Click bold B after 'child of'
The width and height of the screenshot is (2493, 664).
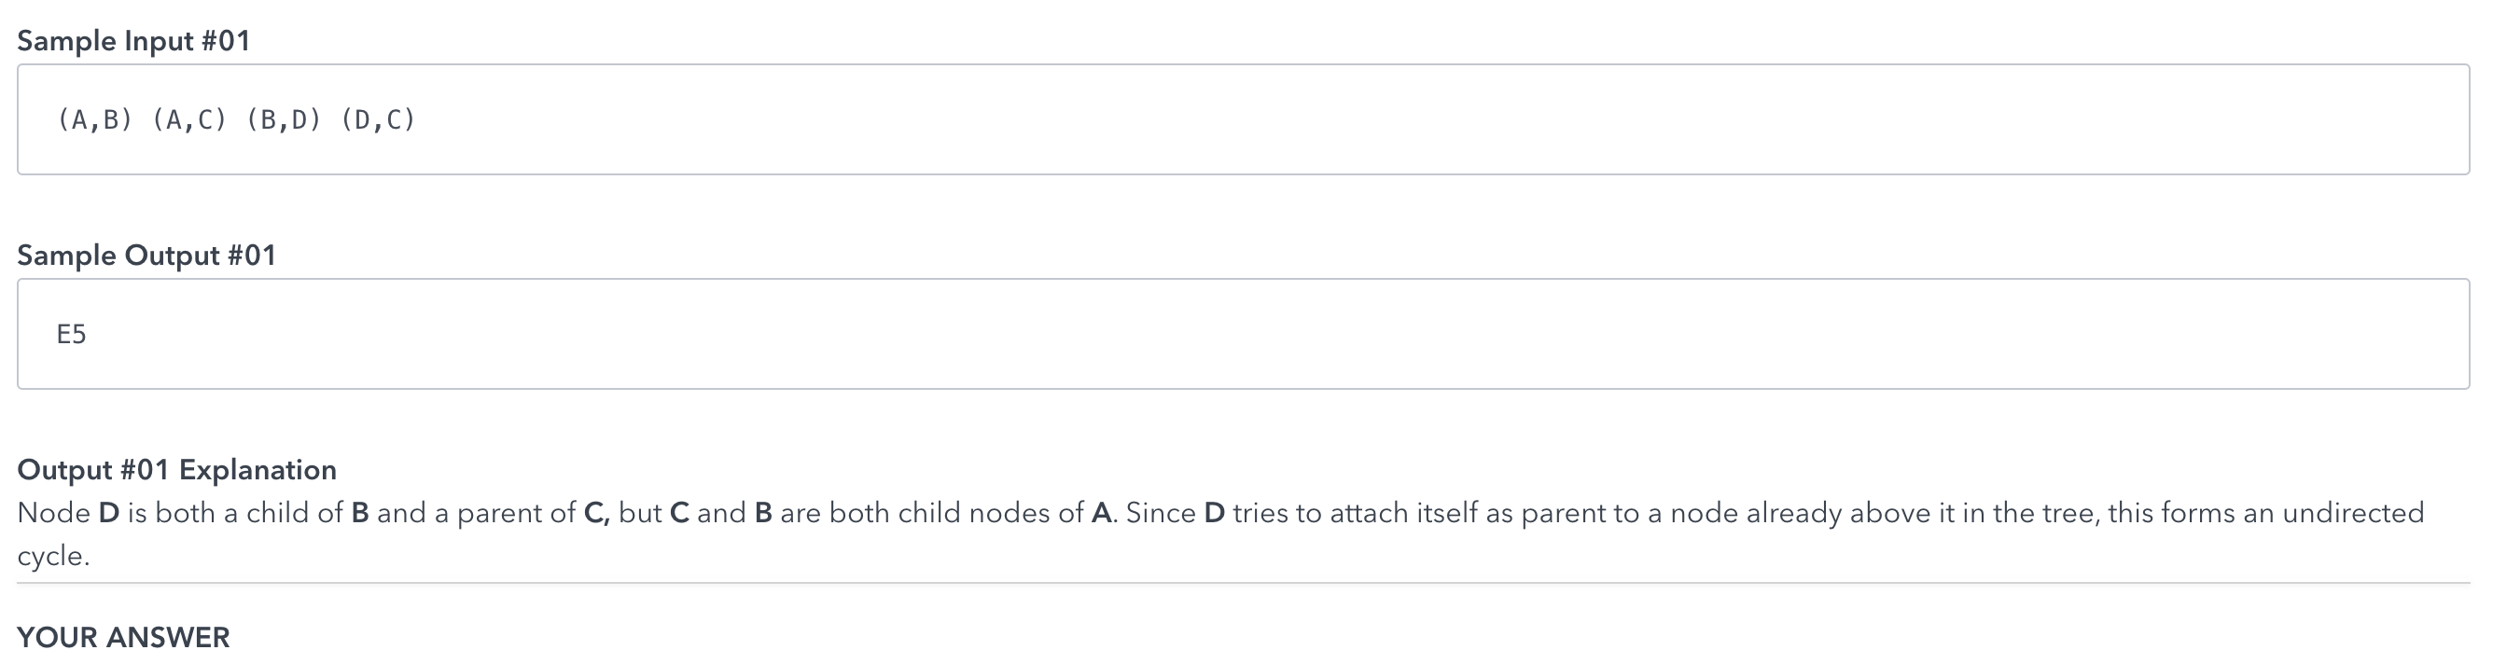(x=360, y=513)
